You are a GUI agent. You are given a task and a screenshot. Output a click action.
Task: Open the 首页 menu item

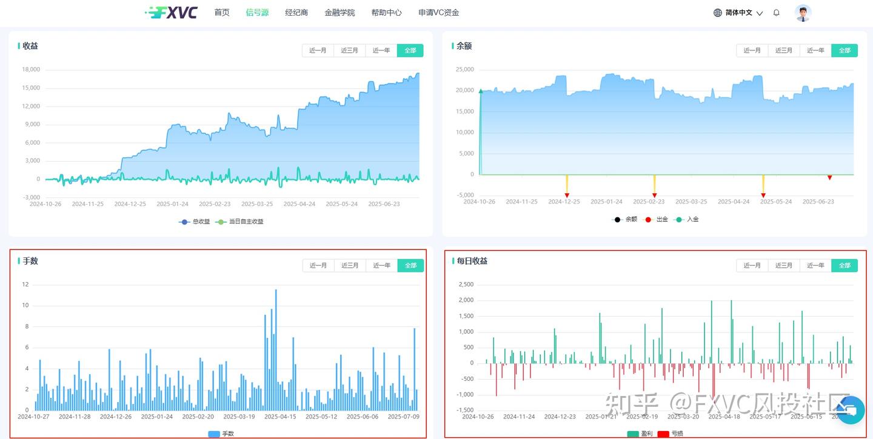click(221, 12)
